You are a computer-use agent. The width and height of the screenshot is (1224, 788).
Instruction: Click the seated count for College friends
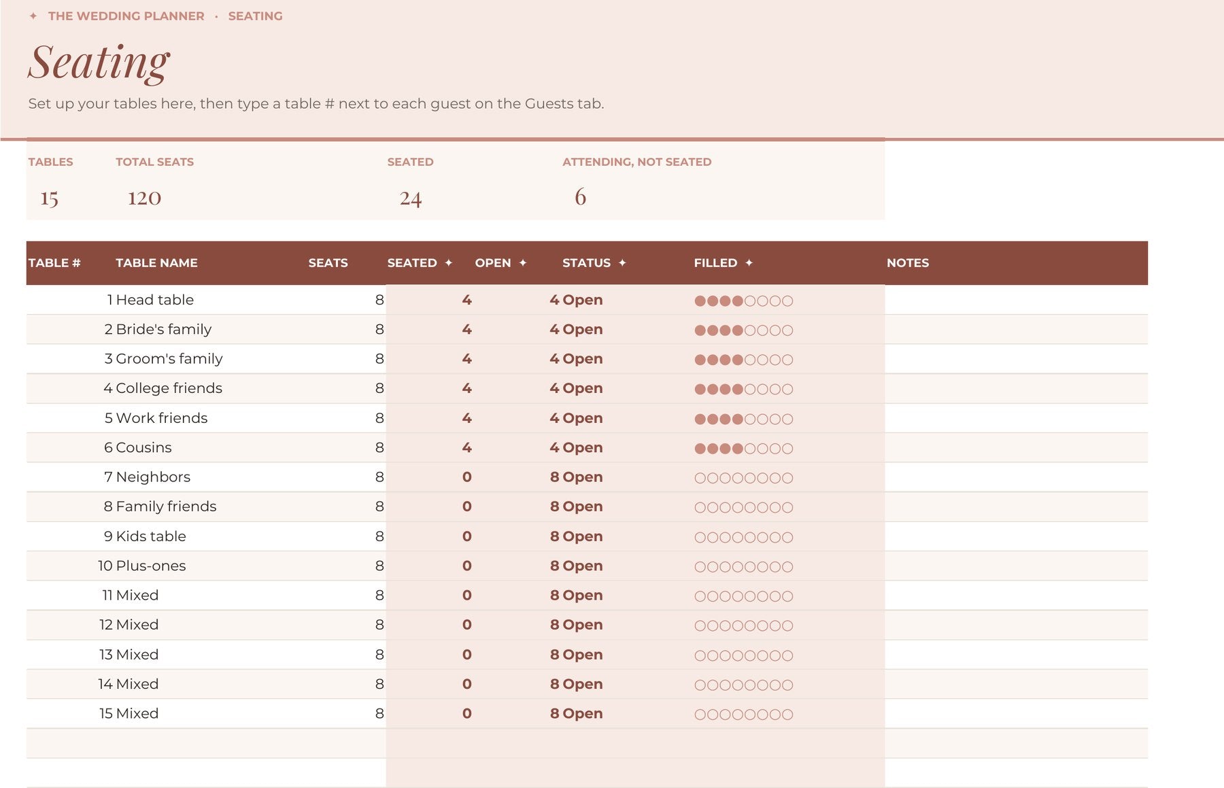coord(466,388)
